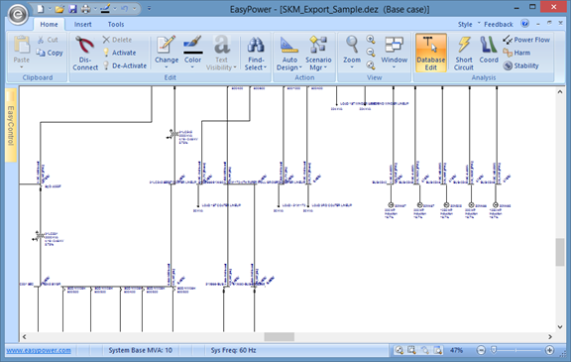Click the Copy button in Clipboard group
This screenshot has height=362, width=571.
coord(50,53)
